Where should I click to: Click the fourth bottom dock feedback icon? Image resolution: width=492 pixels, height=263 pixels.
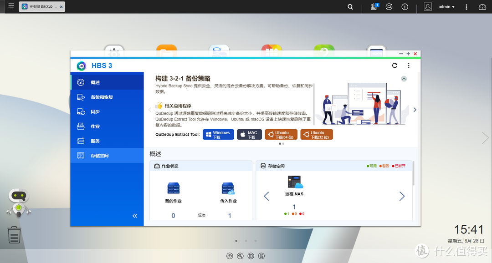click(261, 256)
